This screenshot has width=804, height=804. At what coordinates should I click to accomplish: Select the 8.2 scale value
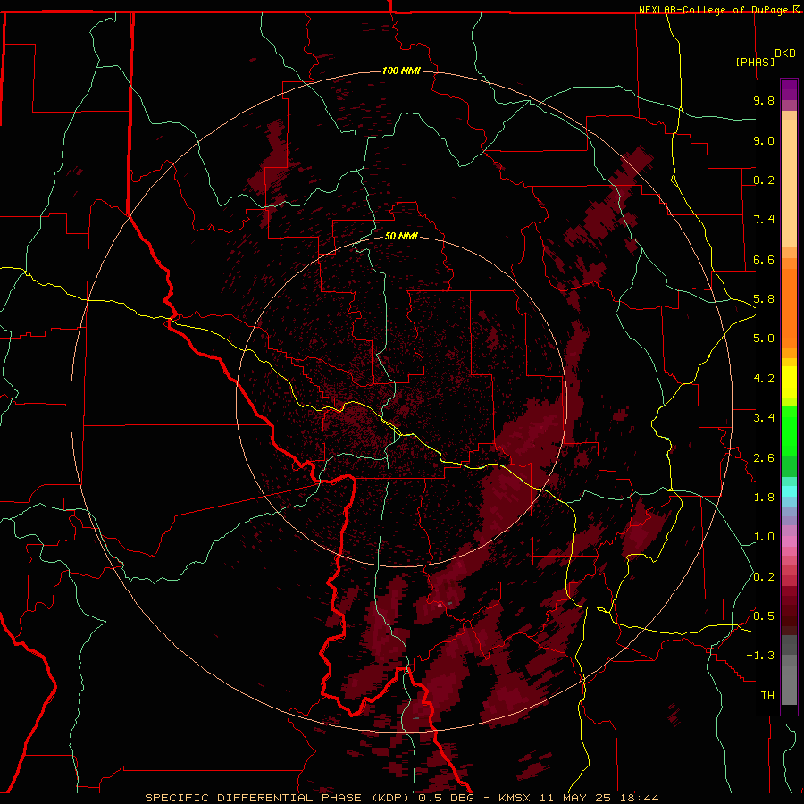[764, 180]
